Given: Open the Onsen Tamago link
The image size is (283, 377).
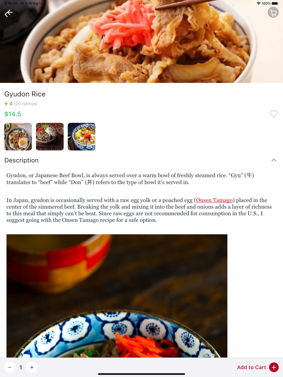Looking at the screenshot, I should [x=214, y=200].
